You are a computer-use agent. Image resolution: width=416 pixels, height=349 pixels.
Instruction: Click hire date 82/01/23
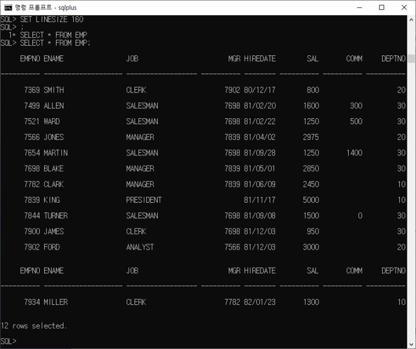coord(260,302)
